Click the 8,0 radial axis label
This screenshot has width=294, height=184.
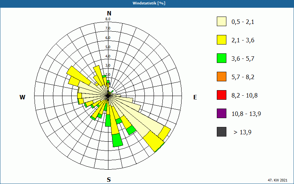tap(108, 19)
